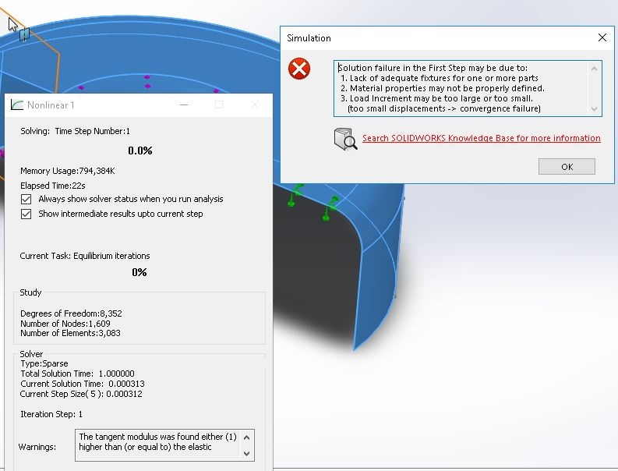618x471 pixels.
Task: Open the Search SOLIDWORKS Knowledge Base link
Action: 482,138
